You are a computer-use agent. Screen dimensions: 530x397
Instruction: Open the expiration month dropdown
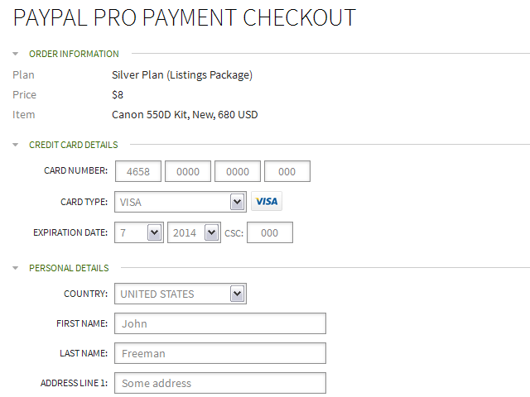click(x=139, y=232)
